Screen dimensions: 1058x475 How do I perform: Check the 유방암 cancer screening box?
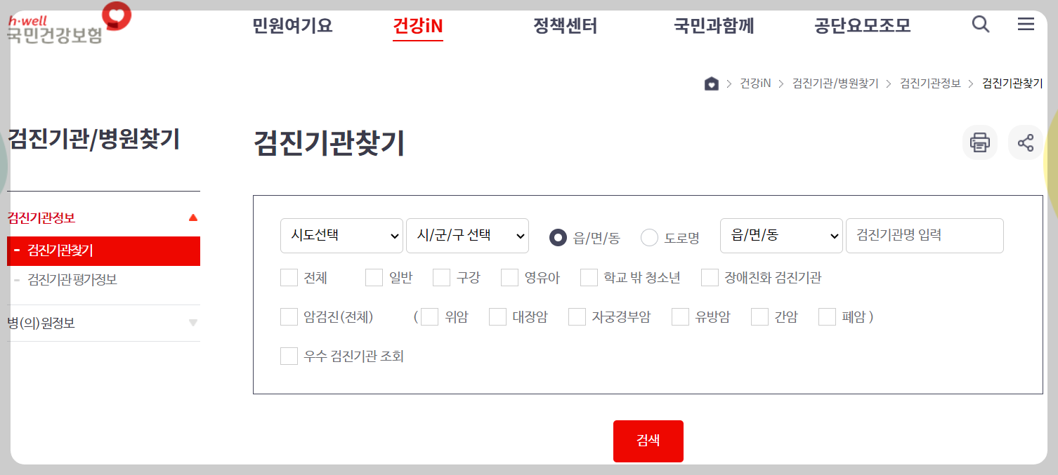[680, 317]
